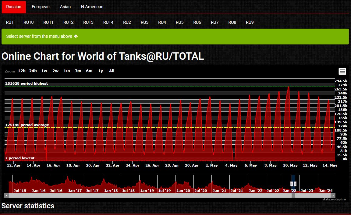Zoom chart to 1w range

44,71
